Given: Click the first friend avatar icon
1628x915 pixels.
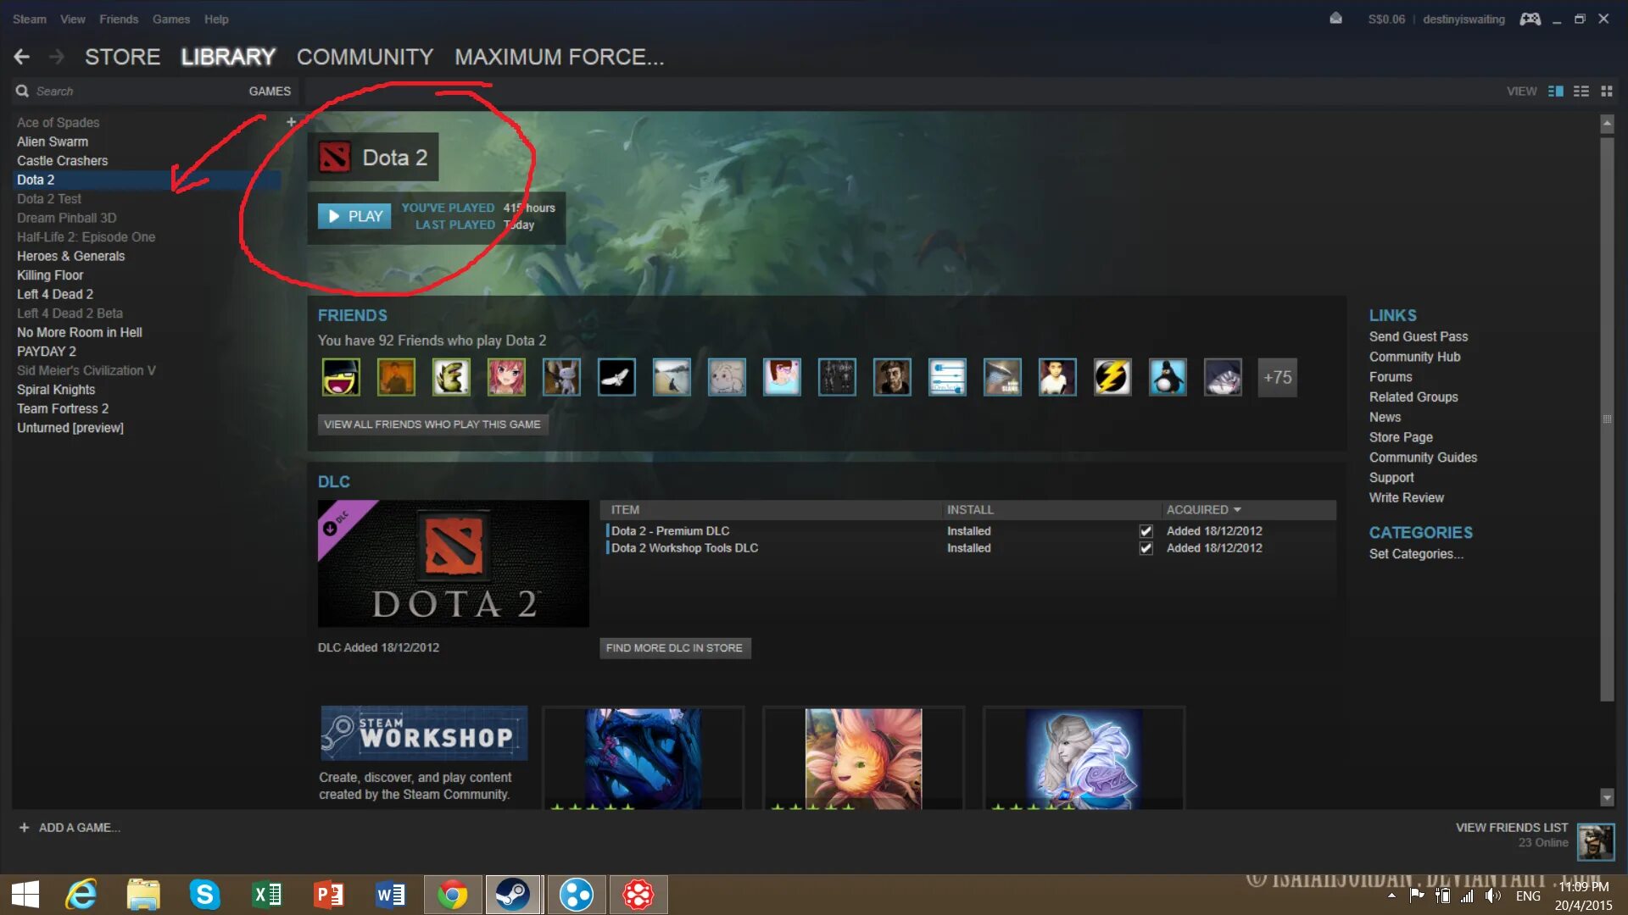Looking at the screenshot, I should (x=341, y=376).
